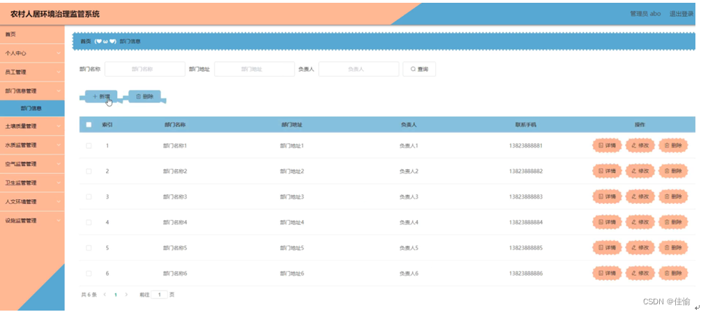
Task: Open 详情 for 部门名称1 row
Action: tap(607, 146)
